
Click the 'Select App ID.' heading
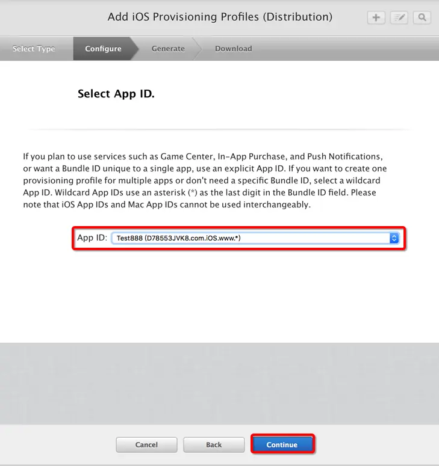[116, 94]
